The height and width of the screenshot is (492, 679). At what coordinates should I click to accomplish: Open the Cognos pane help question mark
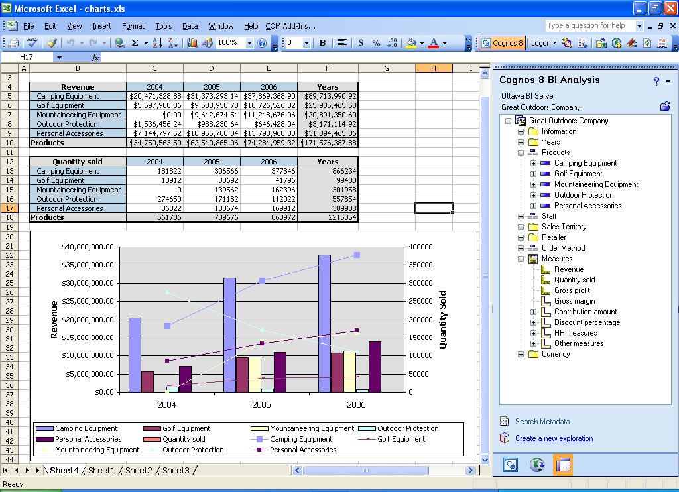coord(656,81)
